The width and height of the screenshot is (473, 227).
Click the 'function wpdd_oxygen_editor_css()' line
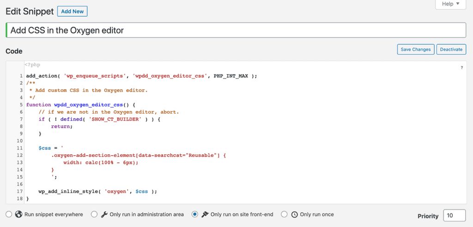(81, 105)
